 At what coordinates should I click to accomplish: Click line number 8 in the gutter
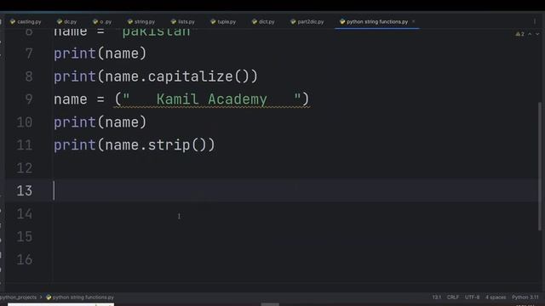click(29, 76)
